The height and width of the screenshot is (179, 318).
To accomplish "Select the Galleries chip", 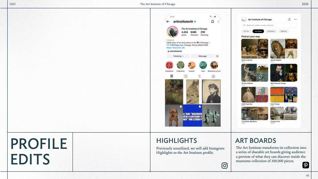I will click(284, 31).
